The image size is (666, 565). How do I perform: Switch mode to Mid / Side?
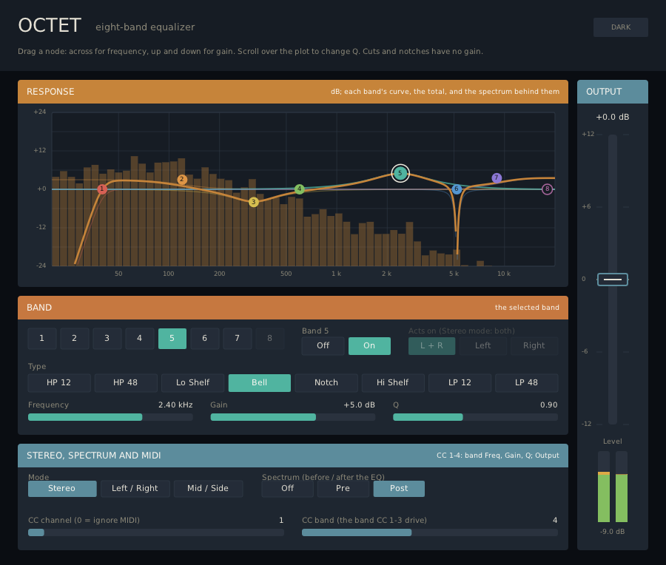tap(208, 489)
